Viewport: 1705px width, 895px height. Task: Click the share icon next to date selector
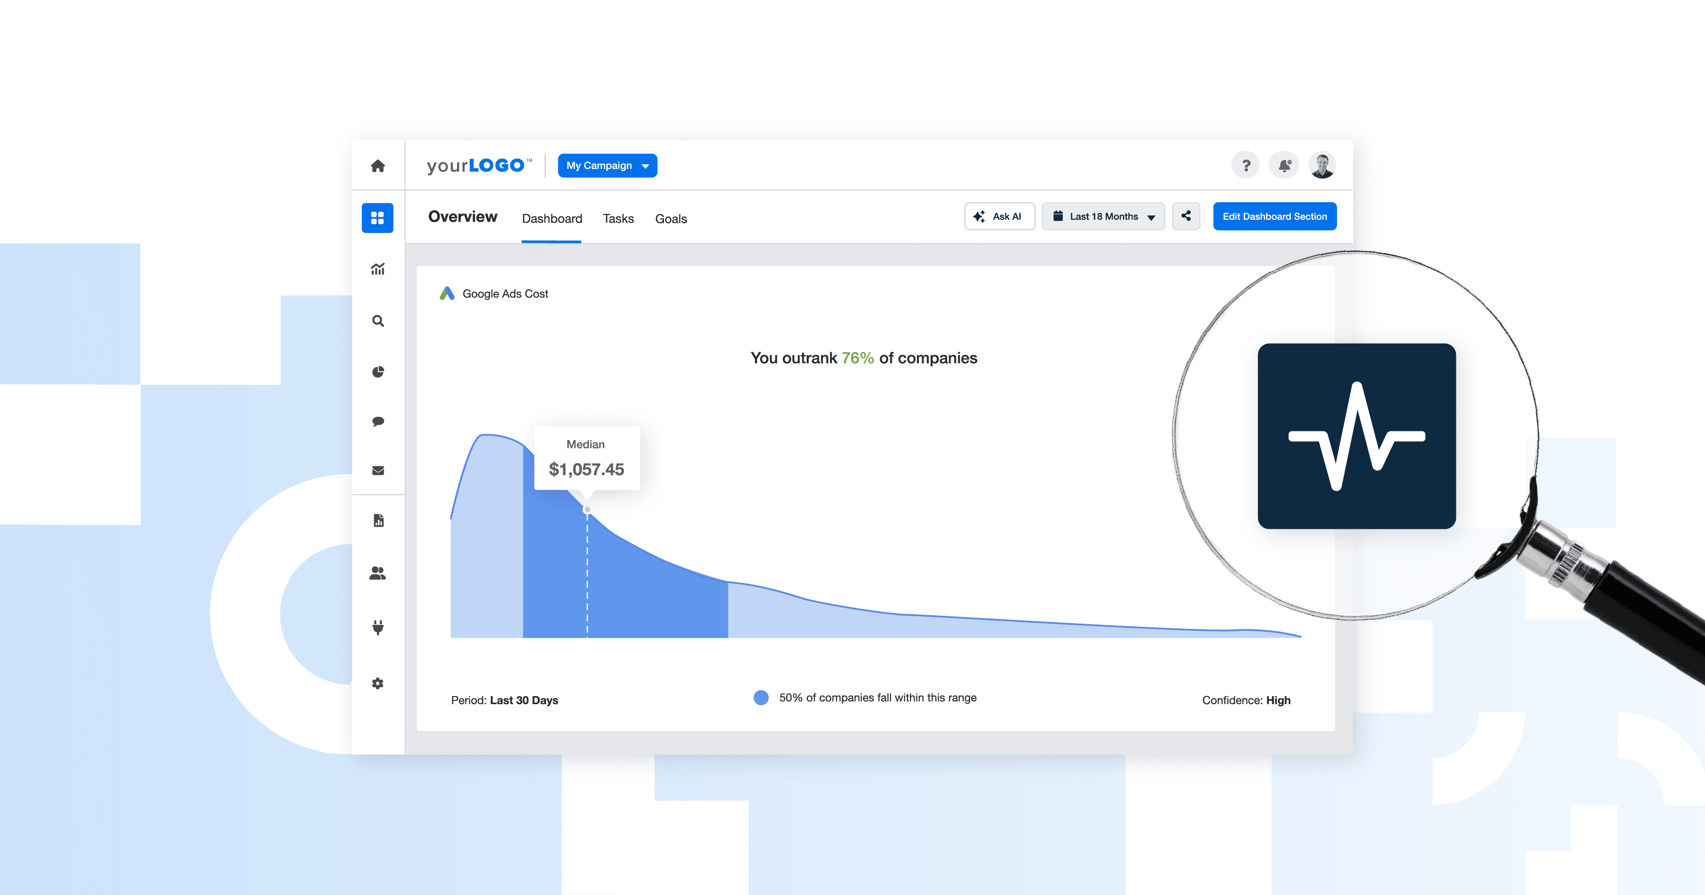(x=1186, y=216)
